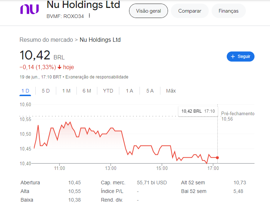
Task: Switch chart to 1 A range
Action: pyautogui.click(x=129, y=91)
